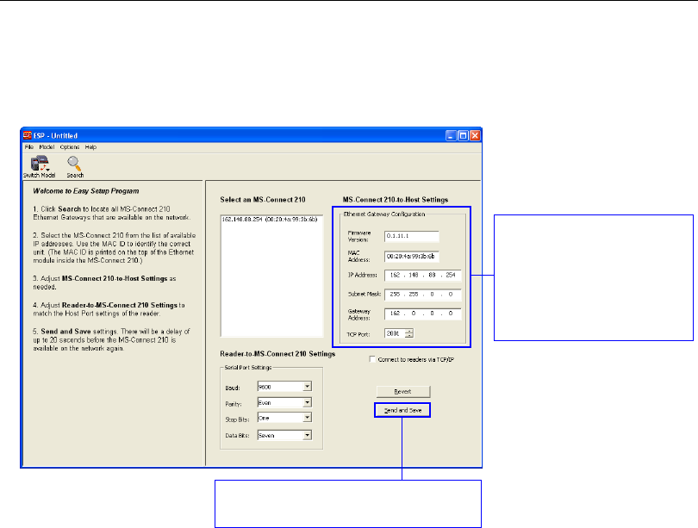This screenshot has height=528, width=698.
Task: Click the Gateway Address field
Action: [x=423, y=314]
